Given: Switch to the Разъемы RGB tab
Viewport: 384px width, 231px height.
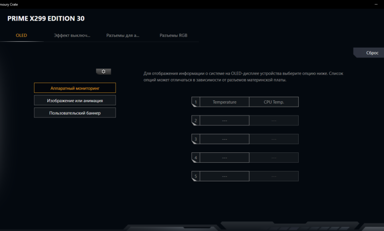Looking at the screenshot, I should click(x=173, y=35).
